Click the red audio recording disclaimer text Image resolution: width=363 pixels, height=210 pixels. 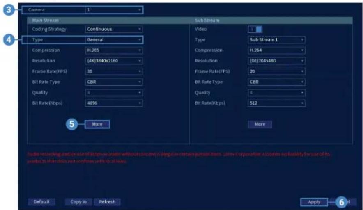tap(179, 157)
